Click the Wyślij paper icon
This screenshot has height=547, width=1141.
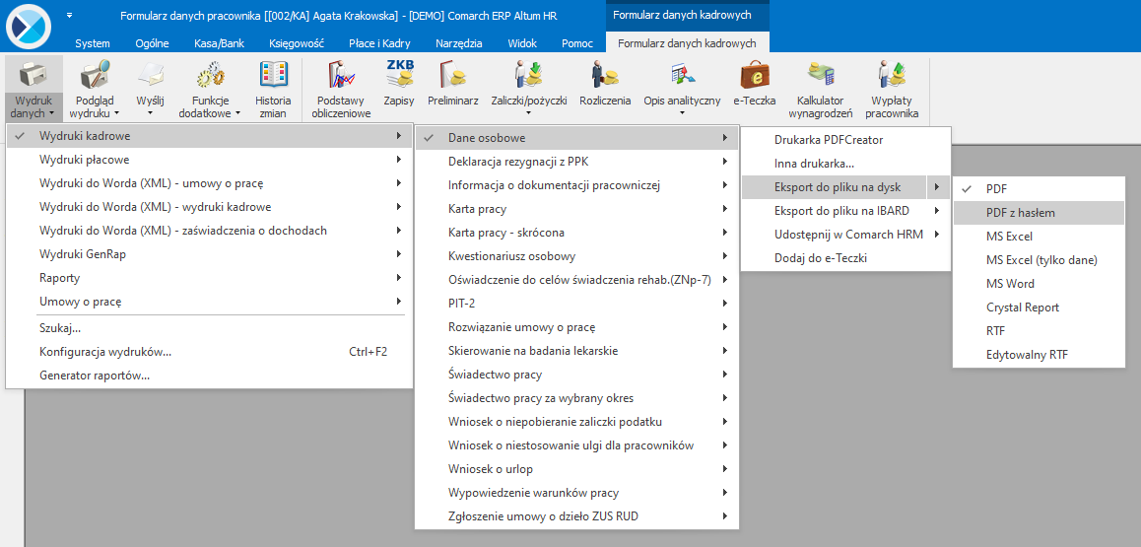point(151,76)
